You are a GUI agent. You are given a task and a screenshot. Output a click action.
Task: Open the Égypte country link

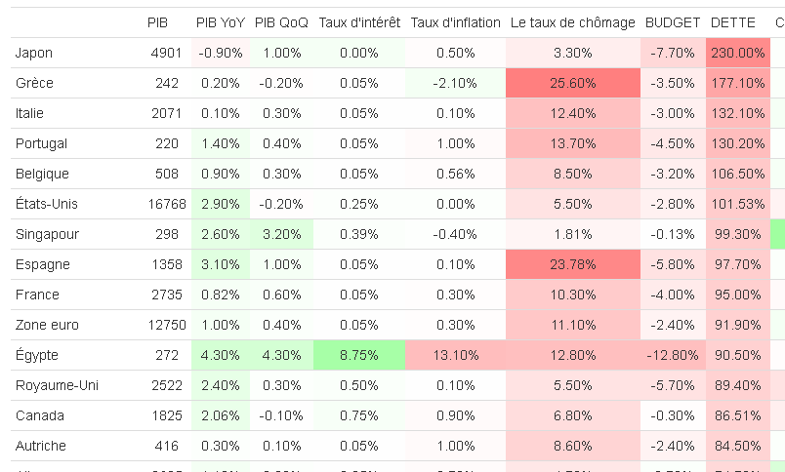(37, 355)
